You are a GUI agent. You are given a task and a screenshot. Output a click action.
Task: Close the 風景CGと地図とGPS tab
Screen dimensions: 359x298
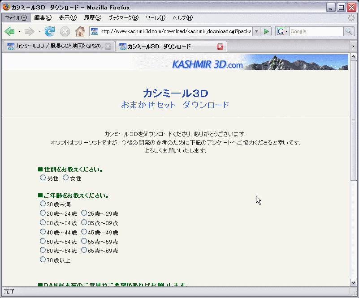[x=108, y=47]
